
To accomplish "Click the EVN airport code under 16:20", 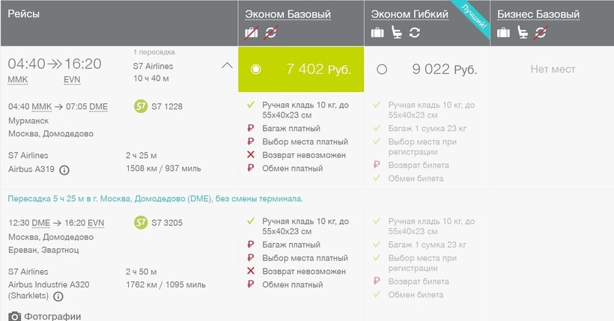I will 73,79.
